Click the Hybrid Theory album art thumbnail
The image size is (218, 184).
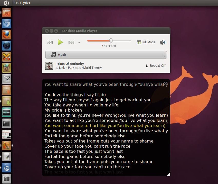point(49,66)
